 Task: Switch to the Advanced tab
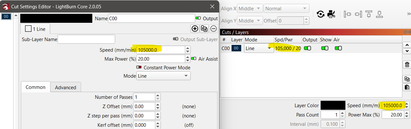click(x=66, y=87)
